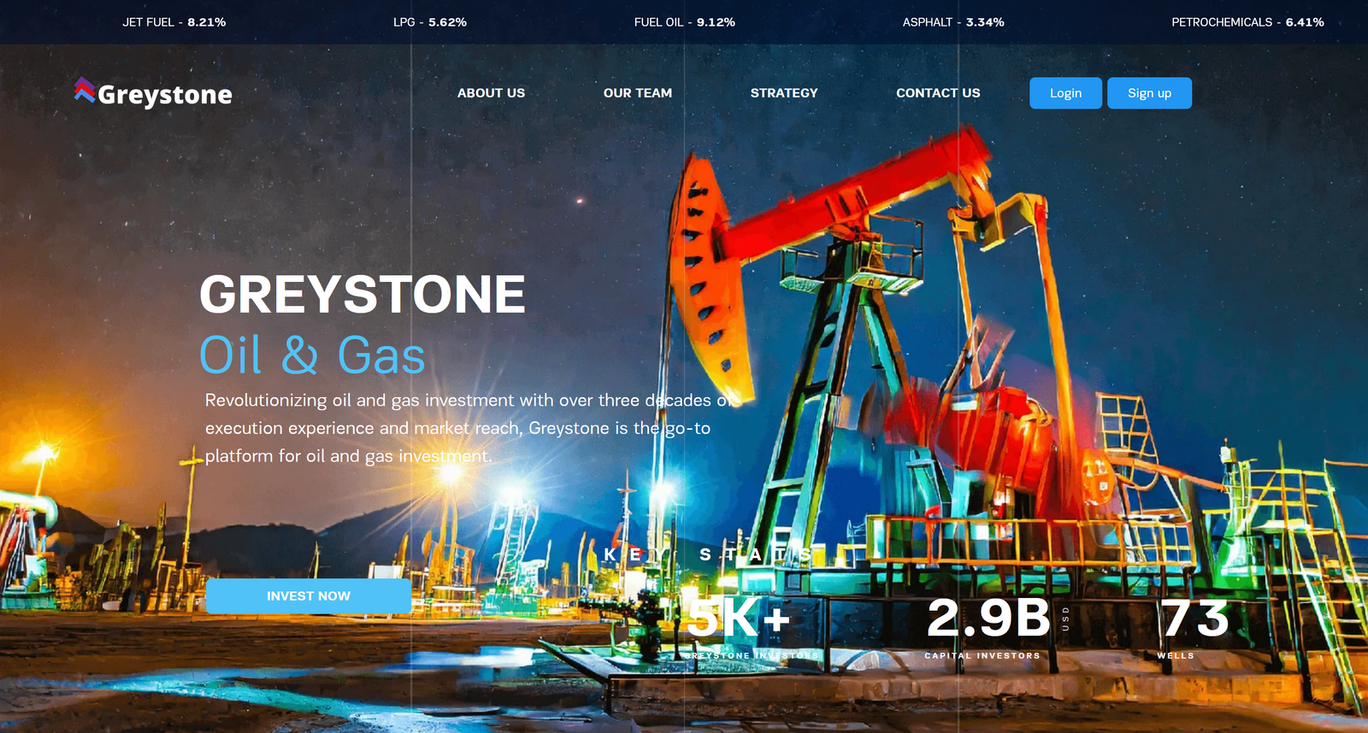Go to the Our Team section
Viewport: 1368px width, 733px height.
(x=637, y=93)
